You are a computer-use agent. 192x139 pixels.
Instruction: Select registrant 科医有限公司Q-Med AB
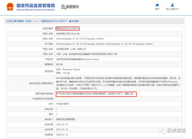point(68,34)
